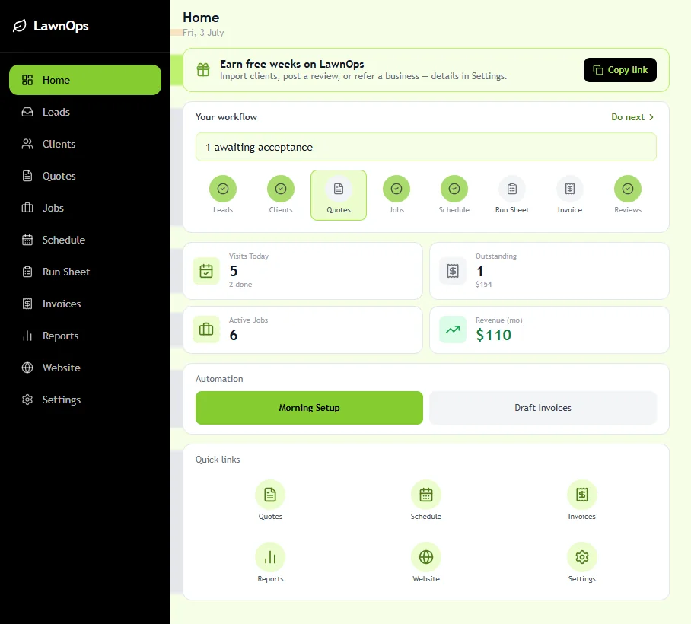
Task: Open Settings quick link icon
Action: tap(581, 557)
